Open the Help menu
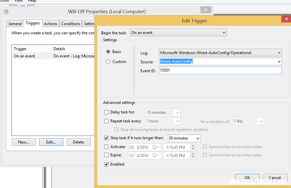This screenshot has width=291, height=188. click(32, 1)
